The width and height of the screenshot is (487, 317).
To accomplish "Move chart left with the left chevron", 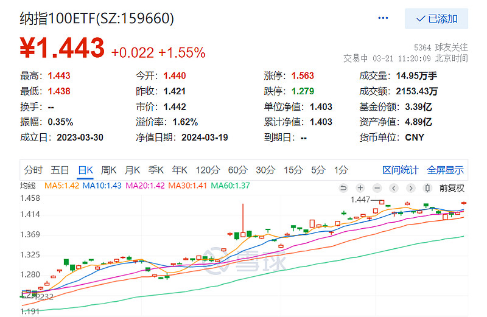I will point(394,188).
